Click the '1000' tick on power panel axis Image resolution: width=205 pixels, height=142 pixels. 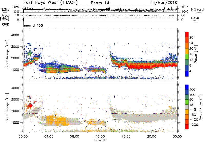click(x=15, y=69)
